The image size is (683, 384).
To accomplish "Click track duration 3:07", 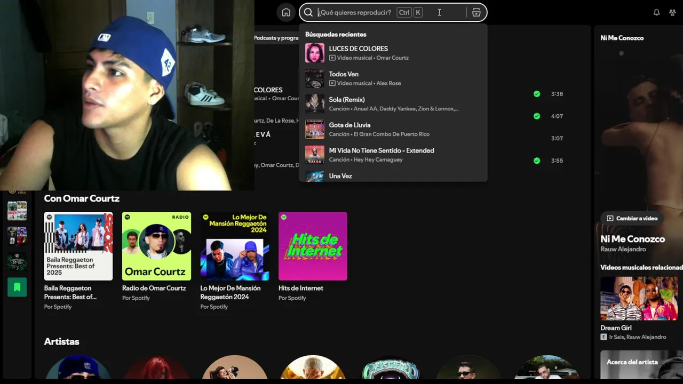I will point(557,138).
